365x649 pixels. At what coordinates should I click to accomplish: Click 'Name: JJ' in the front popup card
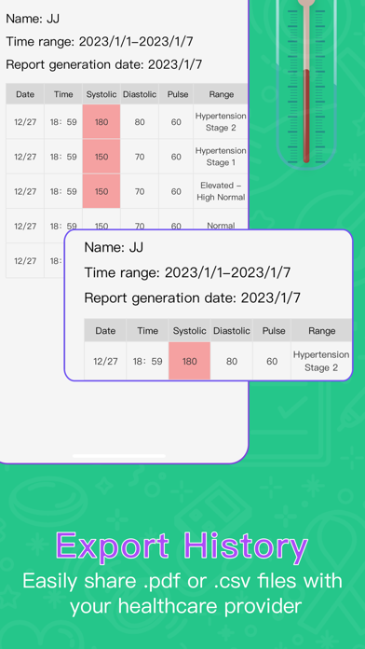pyautogui.click(x=114, y=247)
